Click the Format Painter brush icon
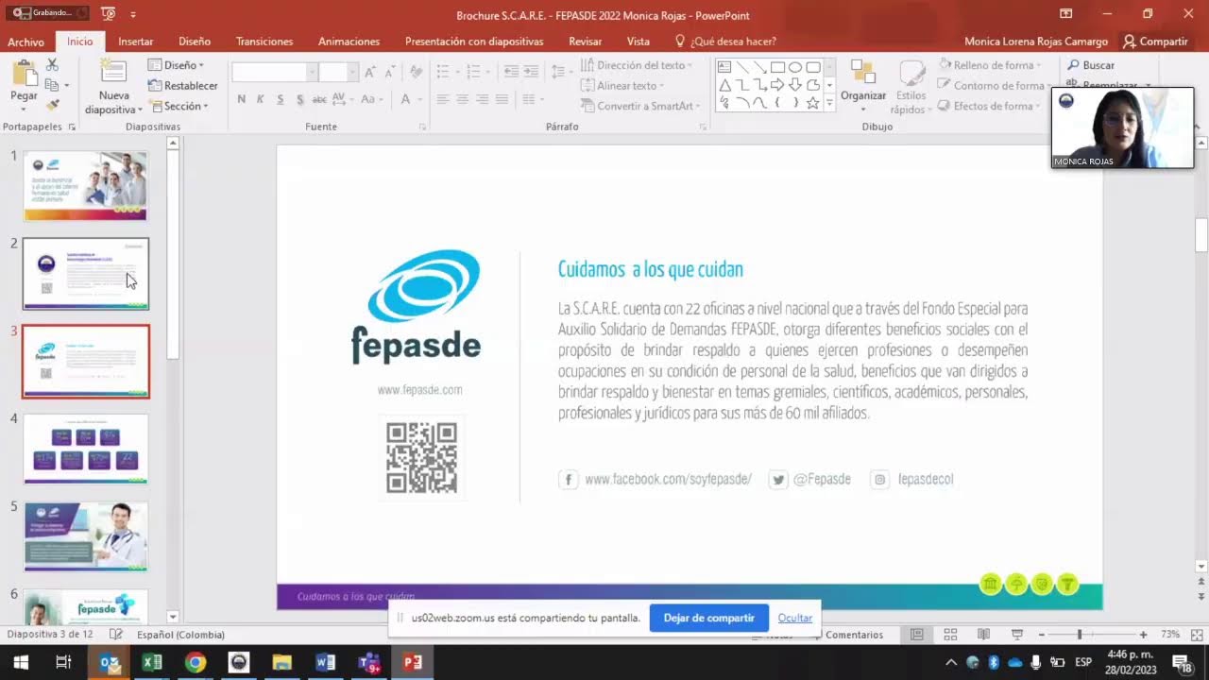This screenshot has height=680, width=1209. point(52,105)
